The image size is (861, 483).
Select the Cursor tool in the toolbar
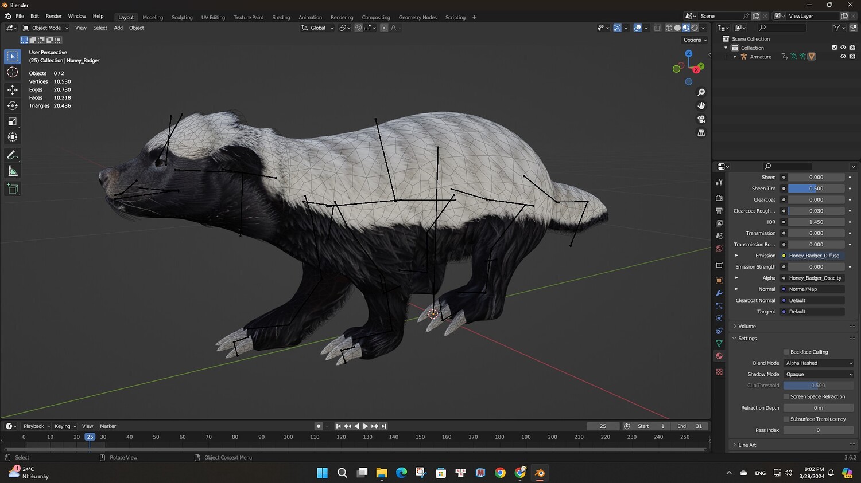(13, 72)
